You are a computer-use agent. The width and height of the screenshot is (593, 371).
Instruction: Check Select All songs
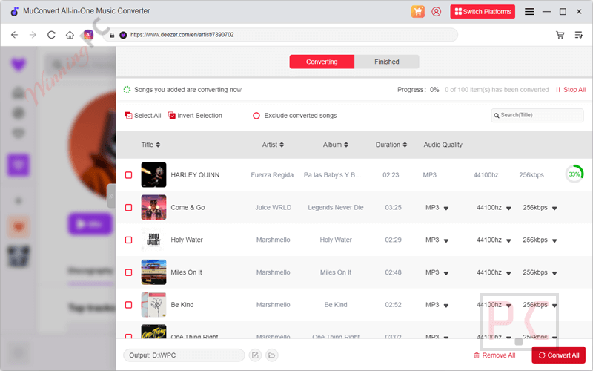click(143, 116)
